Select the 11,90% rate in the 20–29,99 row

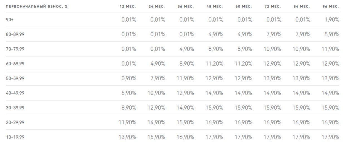click(x=127, y=122)
